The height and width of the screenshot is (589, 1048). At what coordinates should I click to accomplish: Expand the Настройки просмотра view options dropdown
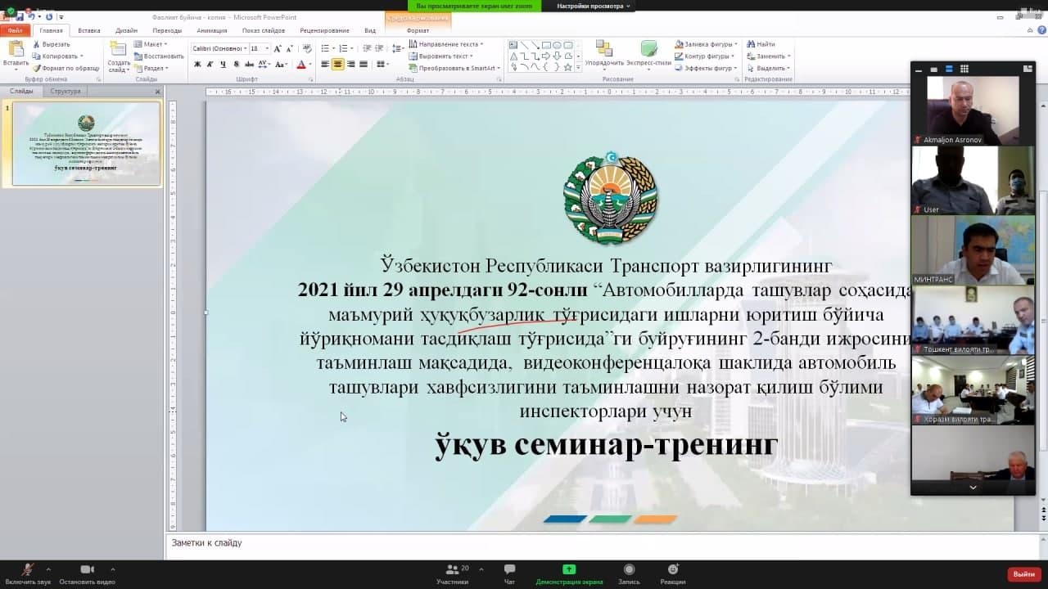[594, 6]
